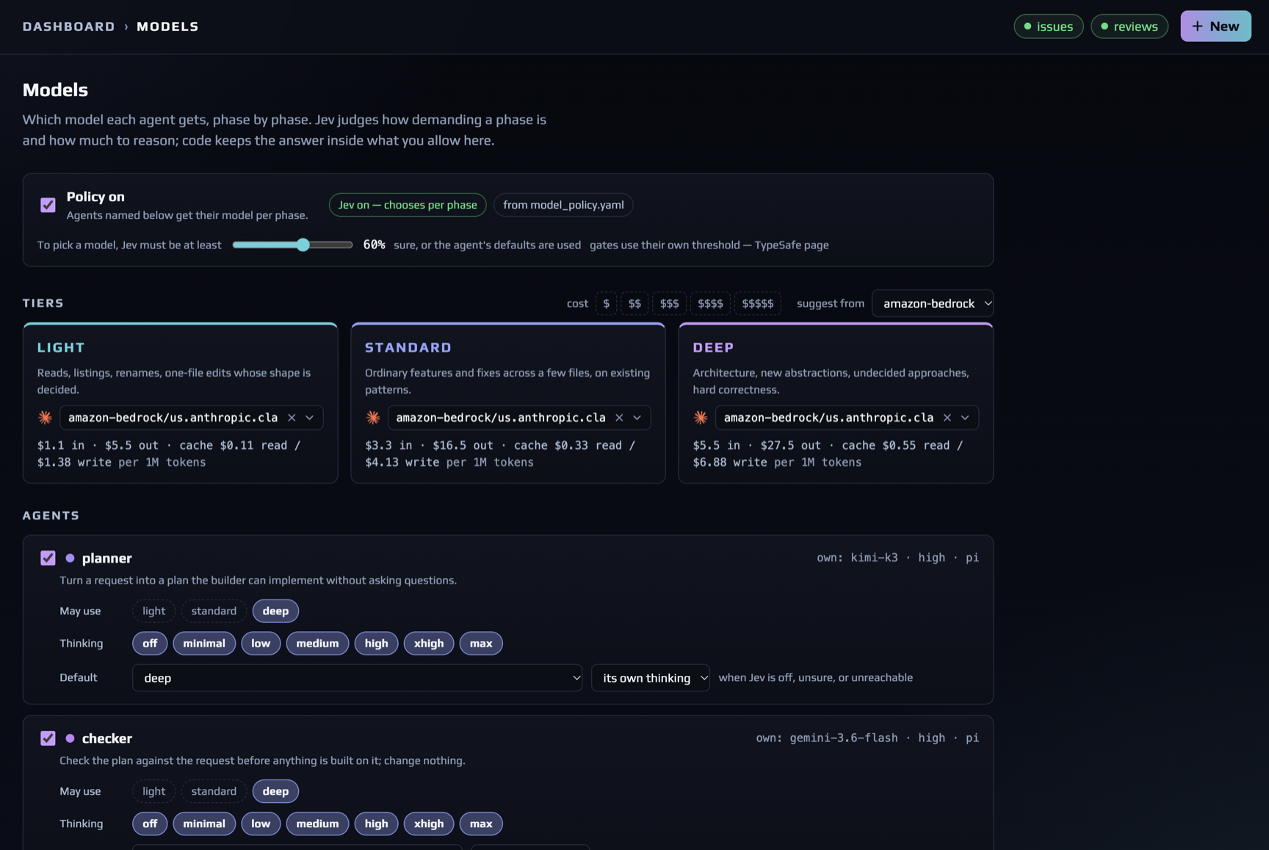
Task: Click the purple status dot beside planner
Action: coord(70,558)
